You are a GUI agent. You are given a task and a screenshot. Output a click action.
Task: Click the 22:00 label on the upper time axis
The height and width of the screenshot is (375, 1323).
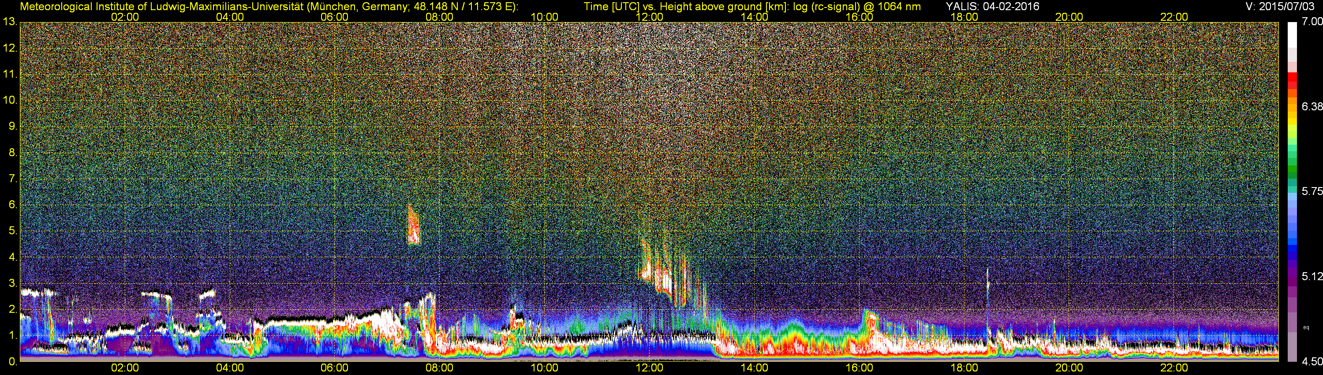coord(1174,17)
